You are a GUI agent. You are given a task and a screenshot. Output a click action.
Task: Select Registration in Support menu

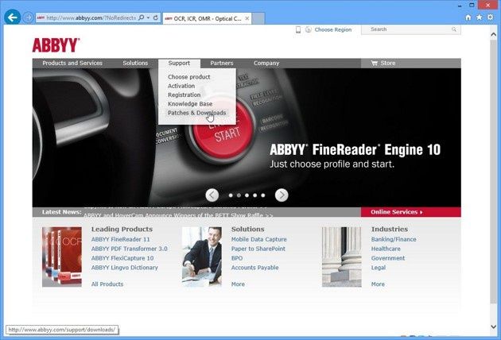click(x=184, y=95)
